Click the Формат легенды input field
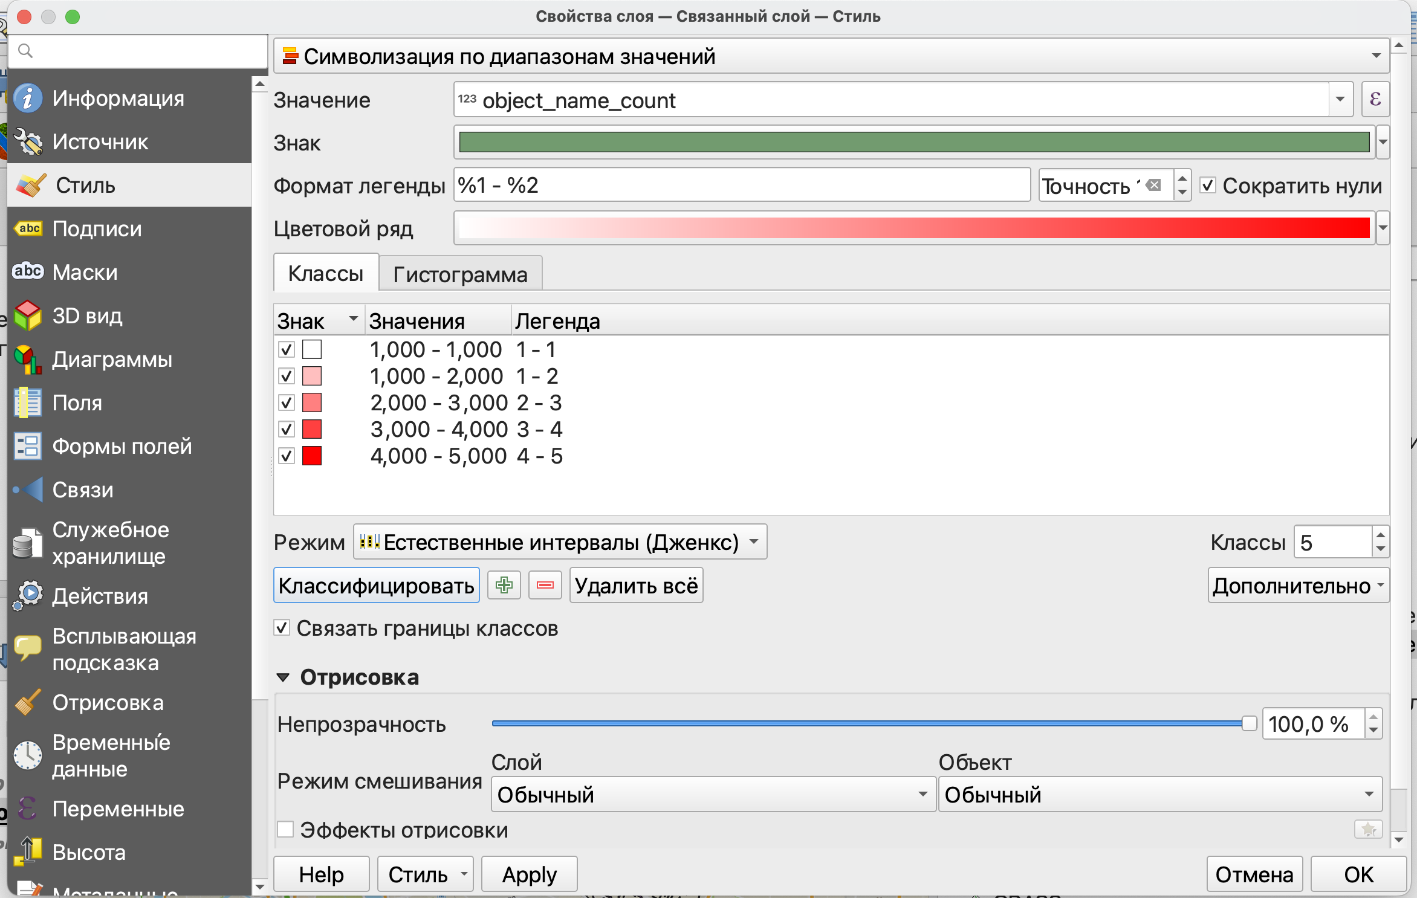This screenshot has width=1417, height=898. (x=741, y=186)
